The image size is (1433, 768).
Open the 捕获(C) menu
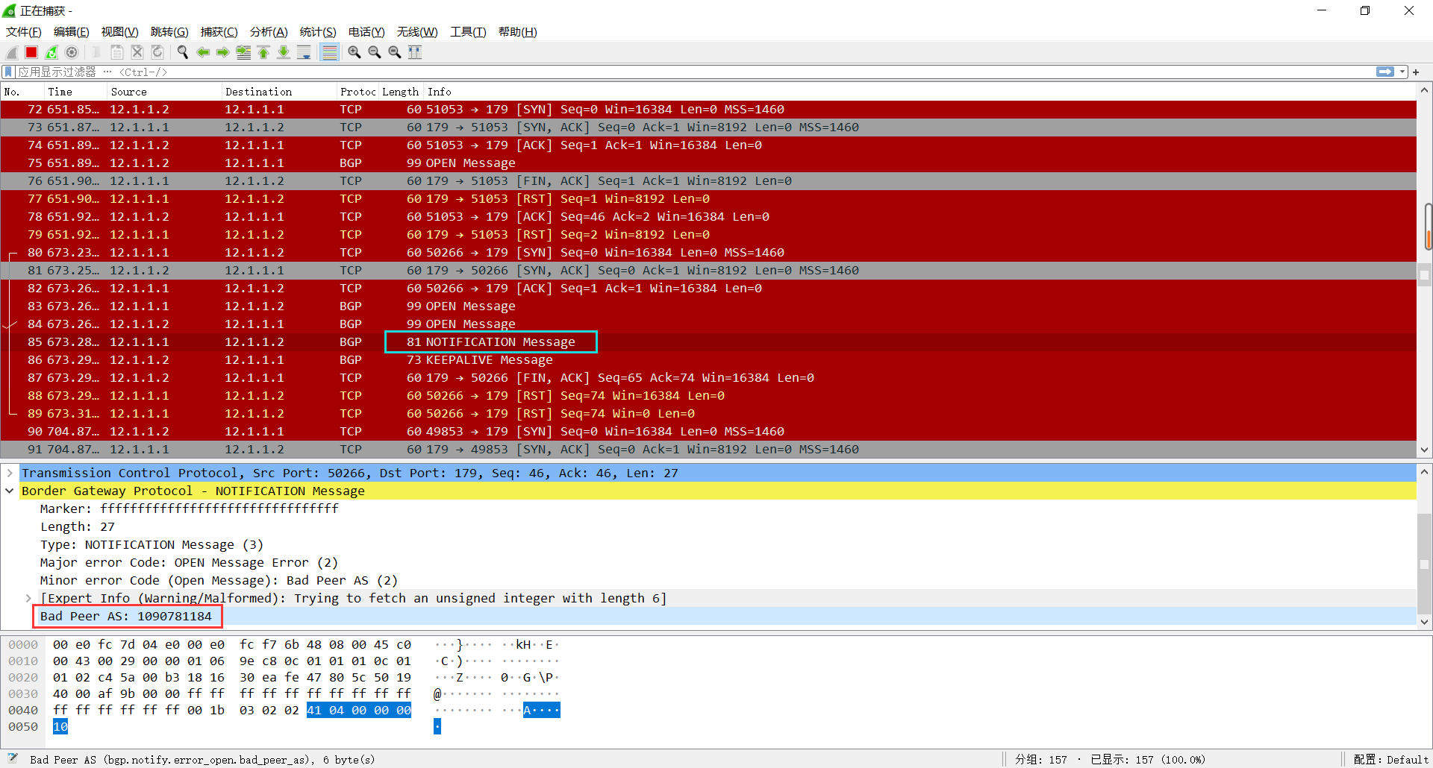[219, 32]
